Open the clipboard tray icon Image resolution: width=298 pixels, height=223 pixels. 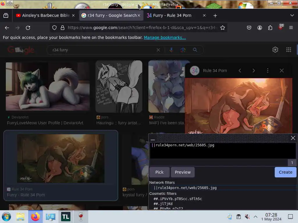239,217
